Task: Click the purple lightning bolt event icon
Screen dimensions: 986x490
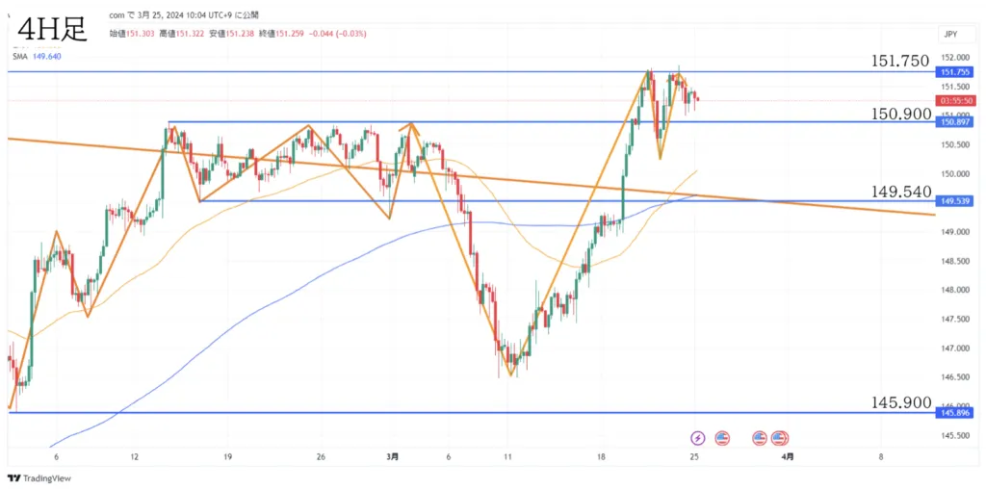Action: tap(698, 437)
